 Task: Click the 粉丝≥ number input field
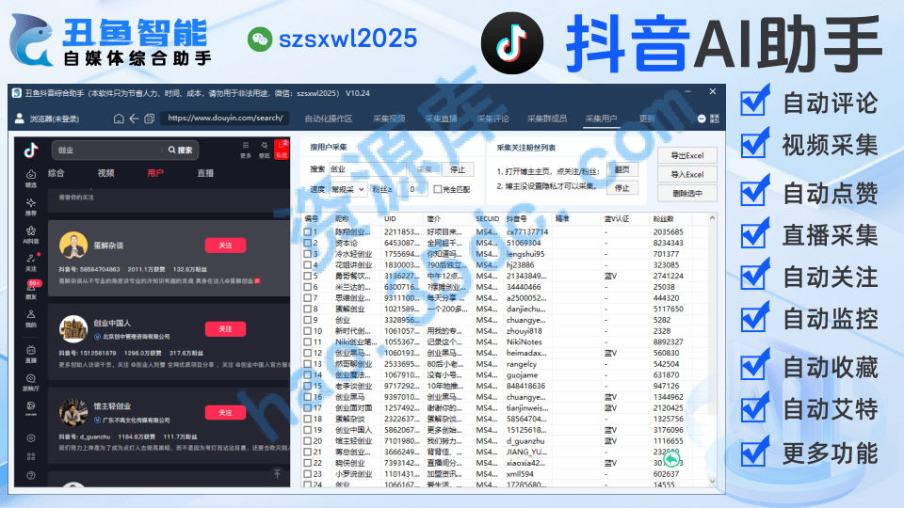(x=412, y=189)
